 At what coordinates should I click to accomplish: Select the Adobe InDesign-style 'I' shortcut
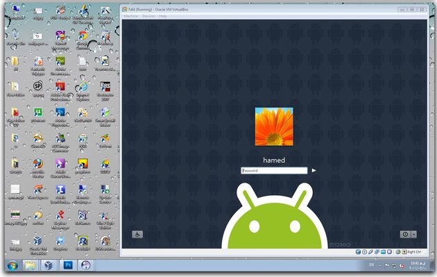tap(60, 194)
